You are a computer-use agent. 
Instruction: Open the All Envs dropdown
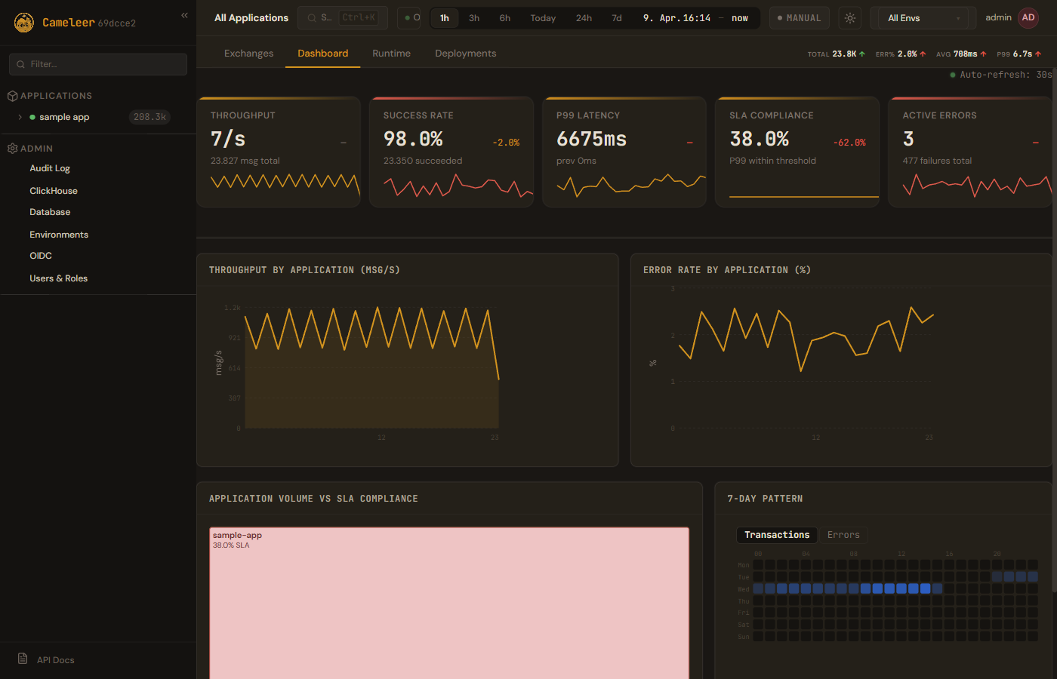click(923, 18)
